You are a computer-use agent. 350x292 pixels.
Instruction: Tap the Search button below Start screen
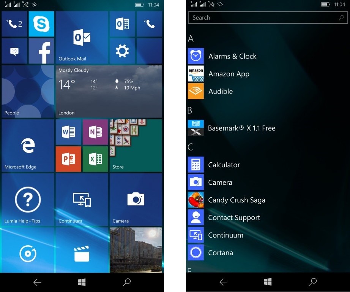point(126,282)
